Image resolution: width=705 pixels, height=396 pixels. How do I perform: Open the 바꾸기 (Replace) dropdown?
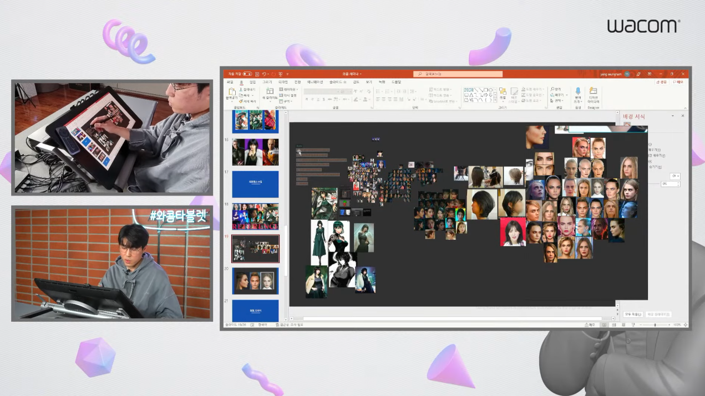coord(559,95)
